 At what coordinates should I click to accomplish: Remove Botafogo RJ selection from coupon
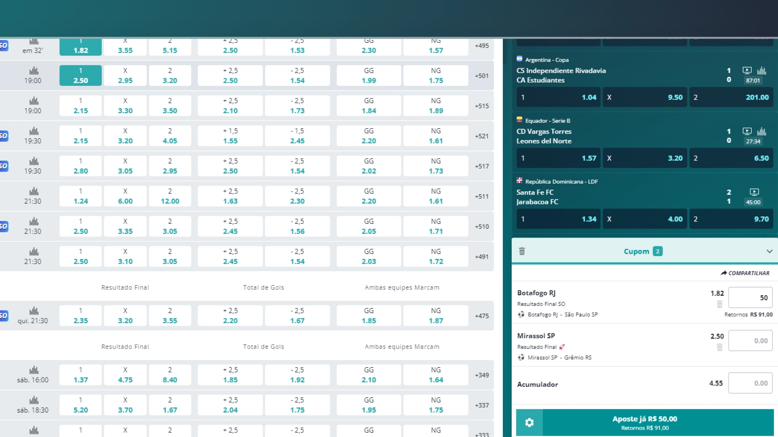720,304
